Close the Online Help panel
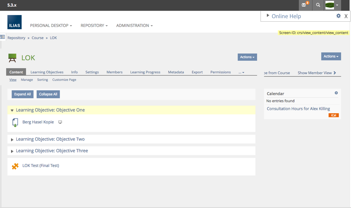Screen dimensions: 351x208 coord(346,16)
